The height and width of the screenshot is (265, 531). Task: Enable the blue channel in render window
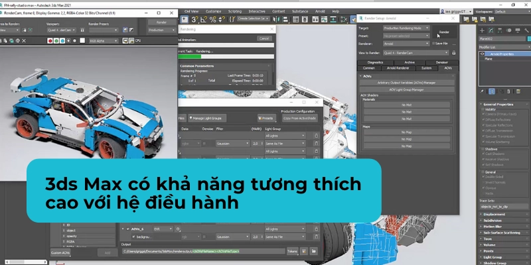62,41
